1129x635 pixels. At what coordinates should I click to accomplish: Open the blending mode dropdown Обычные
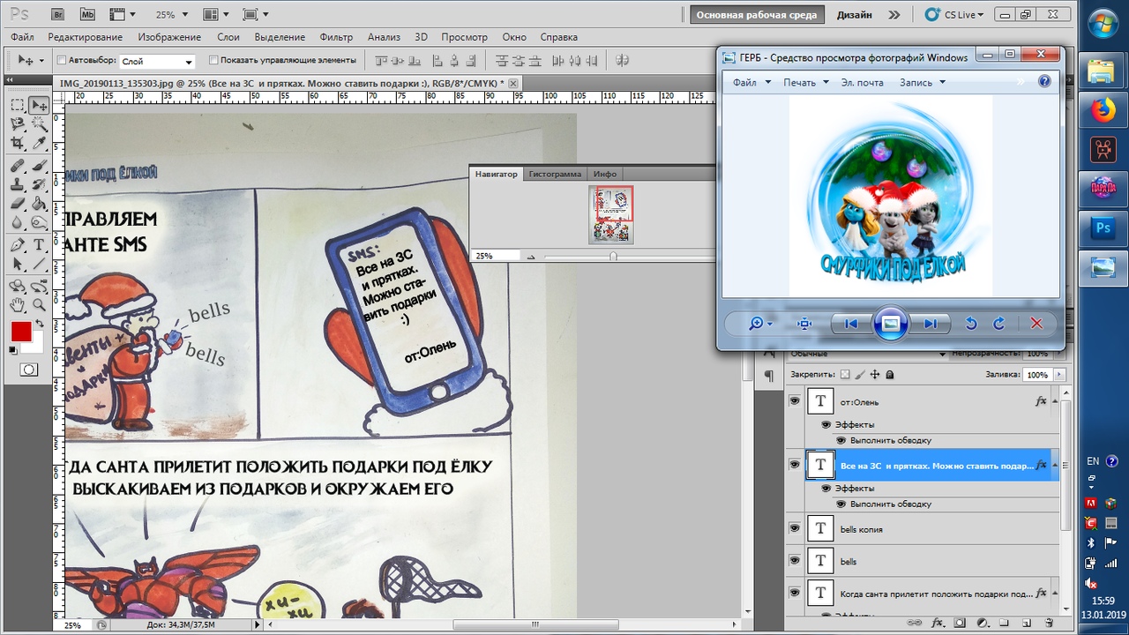tap(866, 354)
